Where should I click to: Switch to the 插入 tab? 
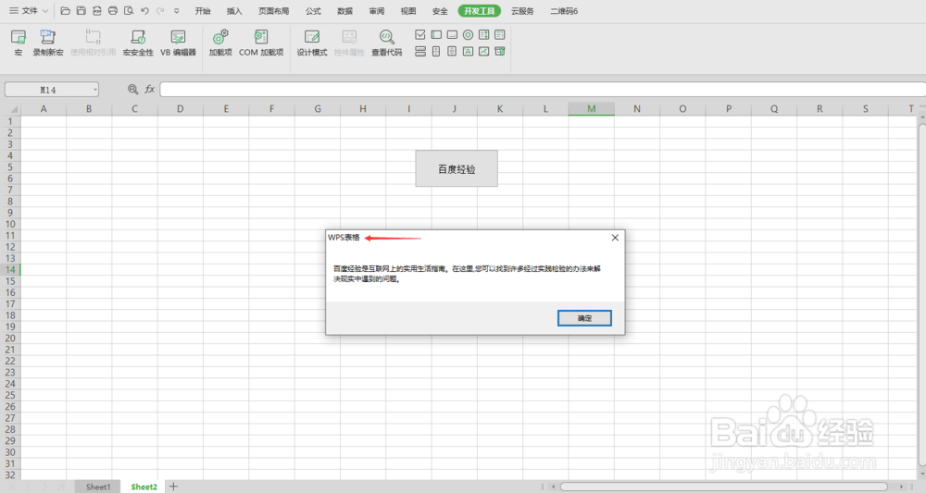point(234,10)
